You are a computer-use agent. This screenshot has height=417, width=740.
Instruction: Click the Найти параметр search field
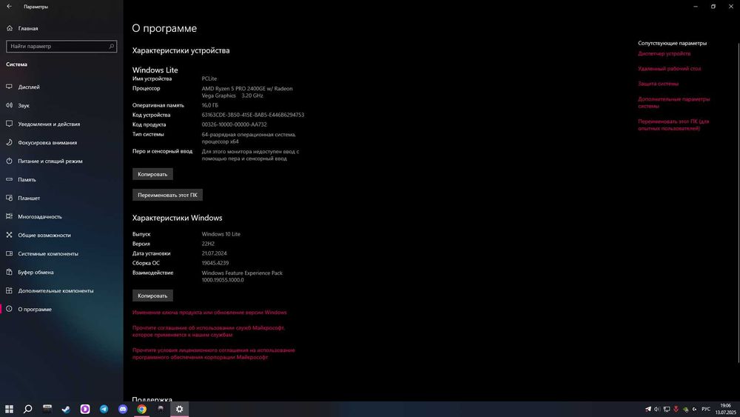(x=61, y=46)
